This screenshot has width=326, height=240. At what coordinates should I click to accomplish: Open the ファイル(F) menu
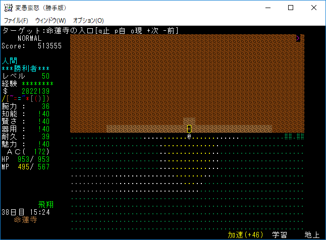(16, 20)
